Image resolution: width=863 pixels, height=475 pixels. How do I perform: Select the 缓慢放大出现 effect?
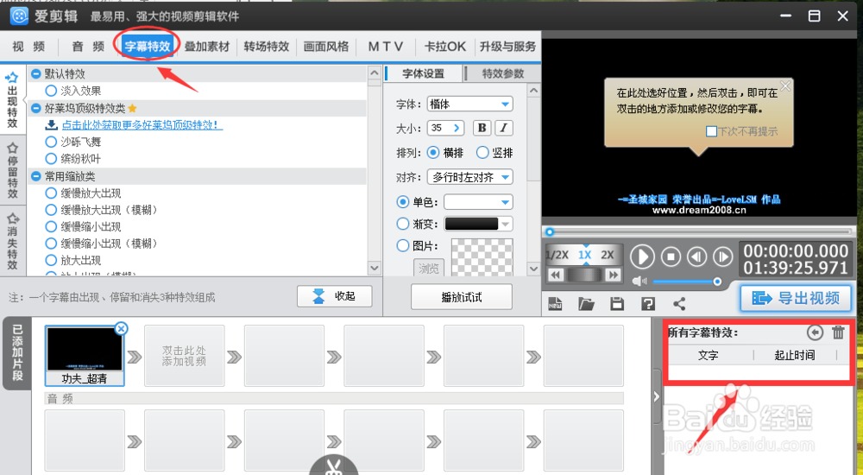(x=51, y=193)
